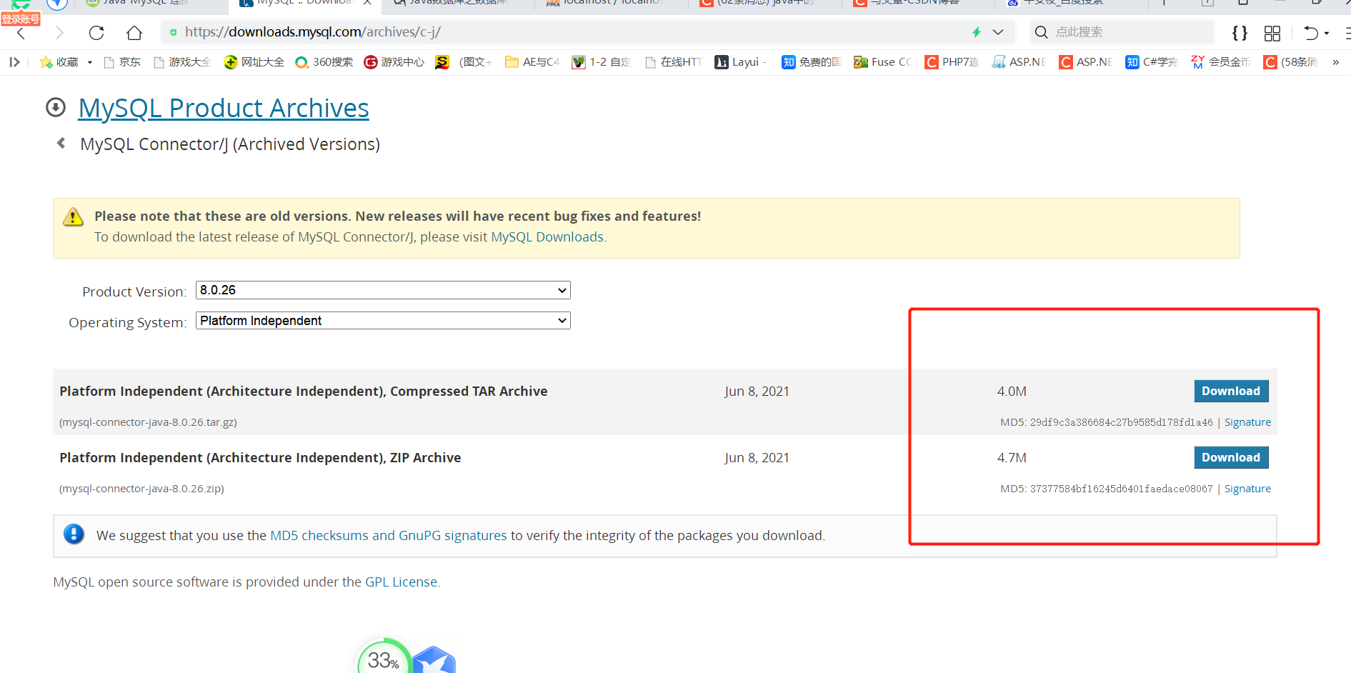Viewport: 1351px width, 673px height.
Task: Click the 登录账号 icon in the top-left corner
Action: point(20,18)
